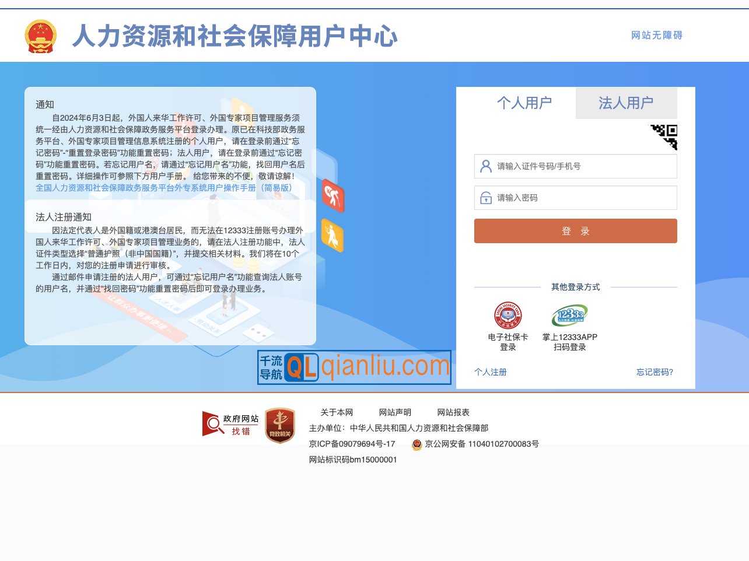
Task: Click the QR code login switch icon
Action: click(665, 136)
